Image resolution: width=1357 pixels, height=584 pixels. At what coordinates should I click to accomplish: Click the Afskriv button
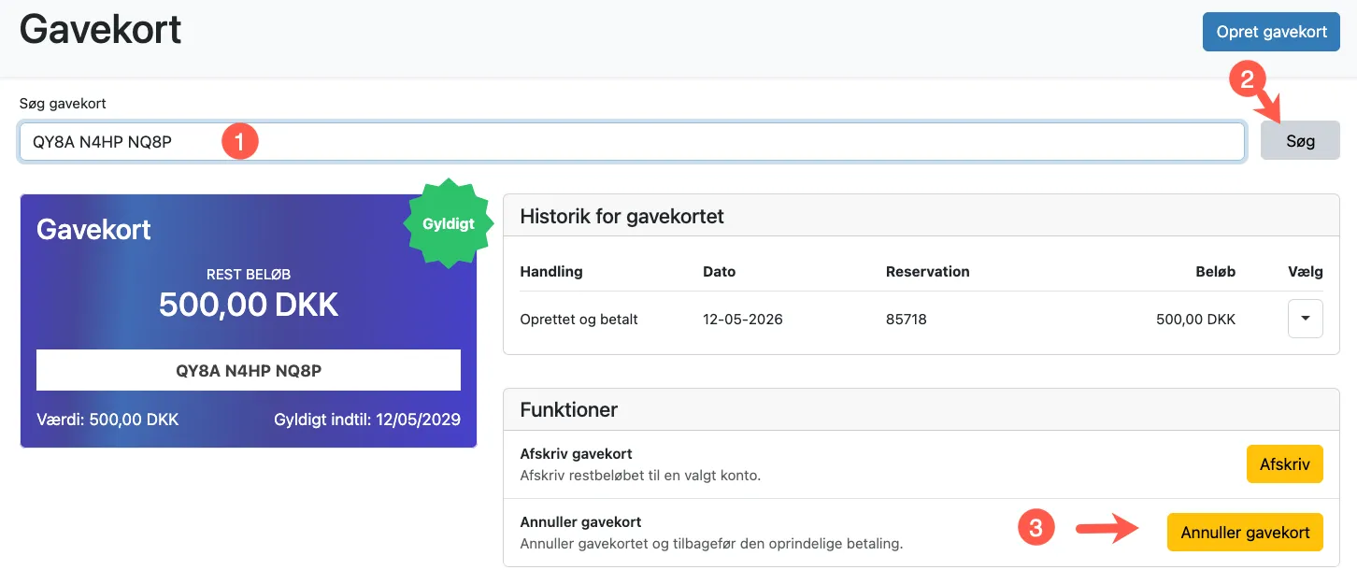(1284, 464)
